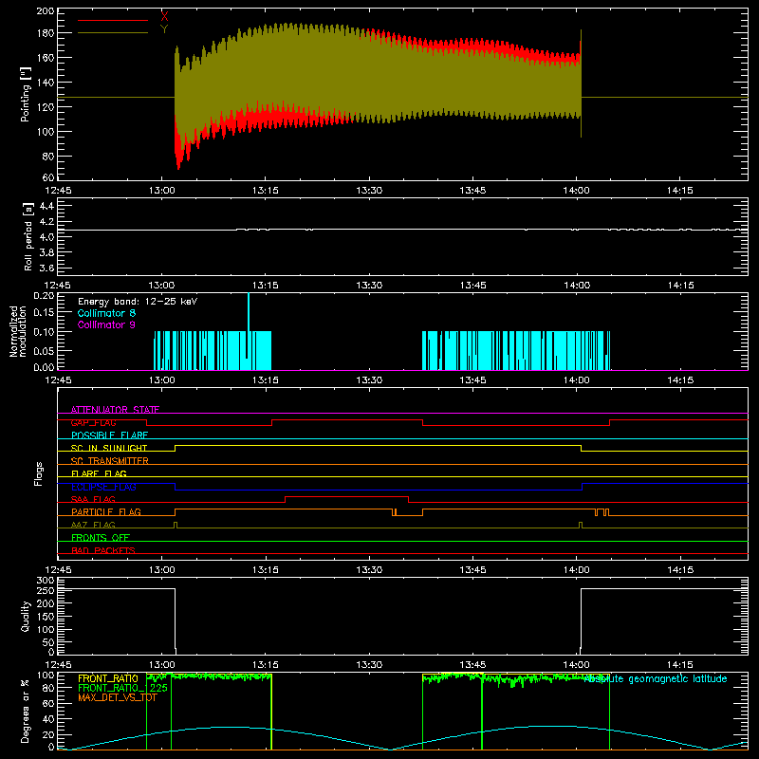Select the ECLIPSE_FLAG label
This screenshot has height=759, width=759.
click(x=103, y=487)
